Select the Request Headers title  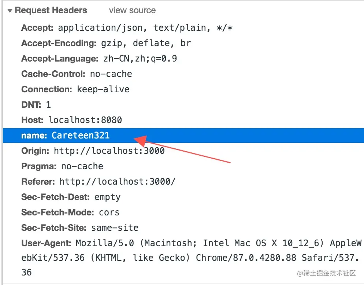pyautogui.click(x=51, y=10)
